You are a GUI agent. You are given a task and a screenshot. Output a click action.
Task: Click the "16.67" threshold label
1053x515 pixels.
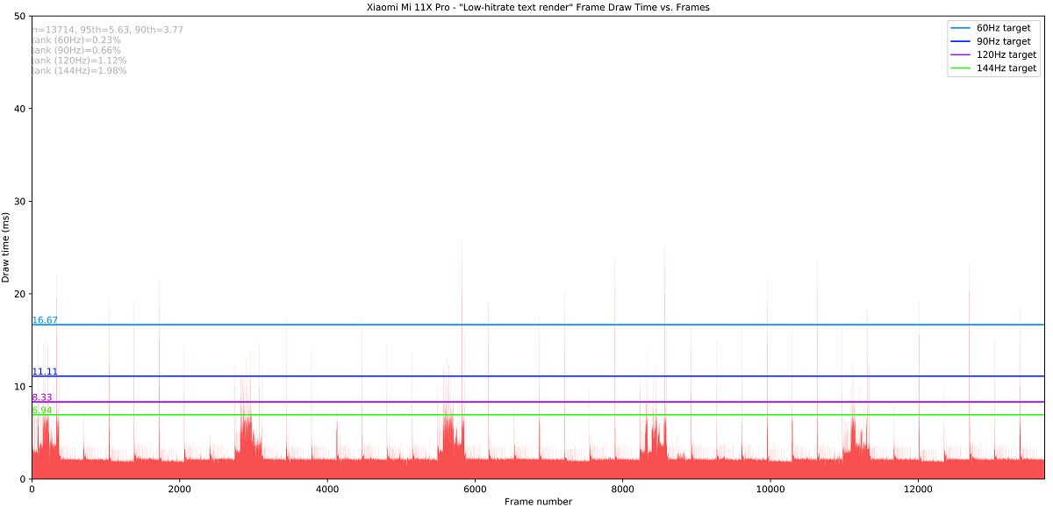pos(45,320)
